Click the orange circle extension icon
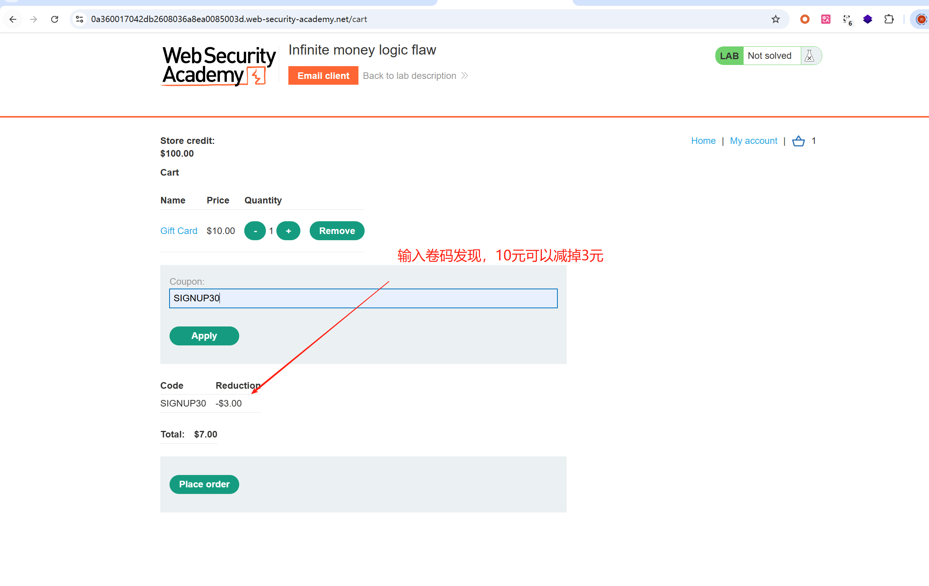 pyautogui.click(x=805, y=19)
